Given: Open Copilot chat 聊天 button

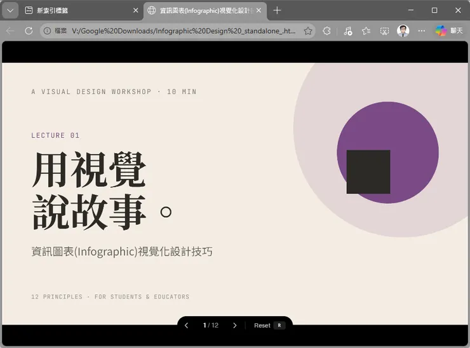Looking at the screenshot, I should pos(449,30).
